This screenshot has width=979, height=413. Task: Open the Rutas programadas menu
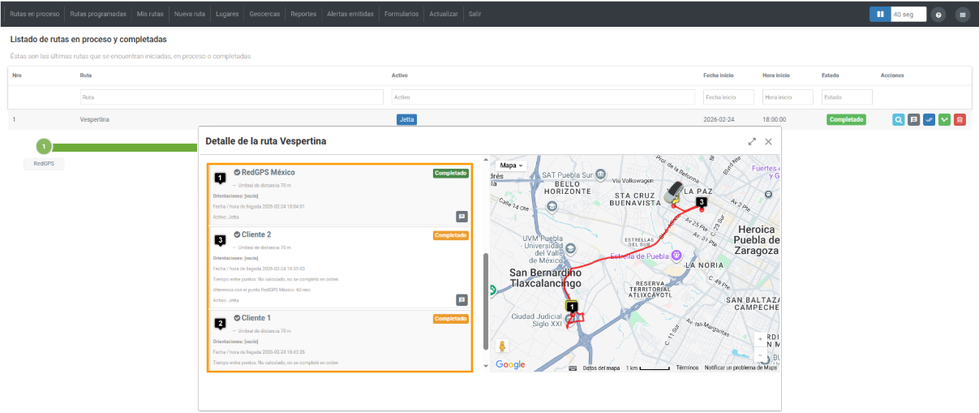[x=98, y=14]
